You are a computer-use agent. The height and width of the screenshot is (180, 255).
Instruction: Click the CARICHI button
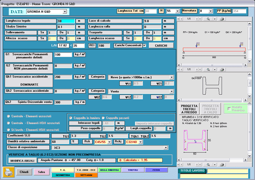click(161, 46)
